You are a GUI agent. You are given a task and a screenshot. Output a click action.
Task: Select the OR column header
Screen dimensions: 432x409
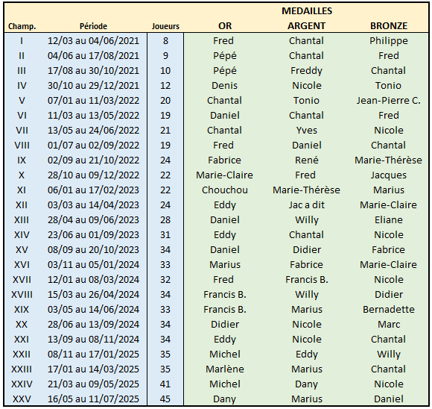coord(225,26)
